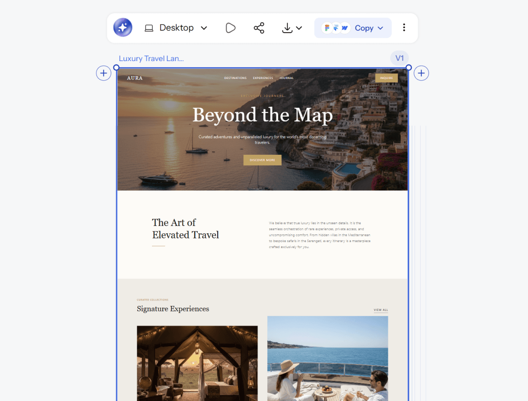Start the preview play button
528x401 pixels.
pyautogui.click(x=230, y=28)
